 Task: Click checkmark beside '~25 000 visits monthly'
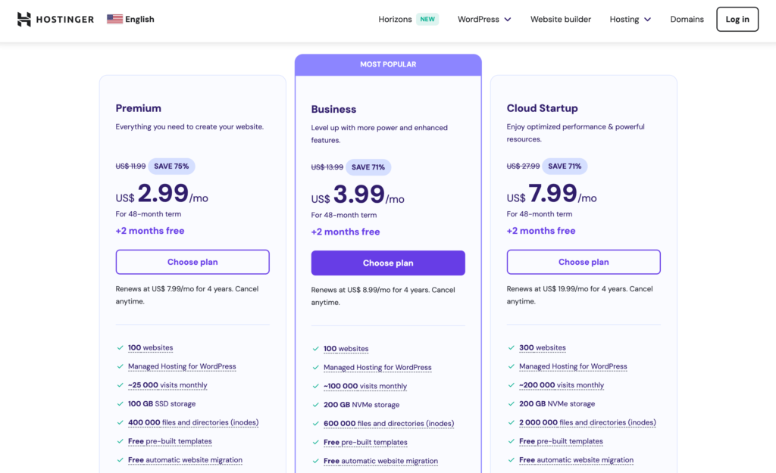point(120,385)
